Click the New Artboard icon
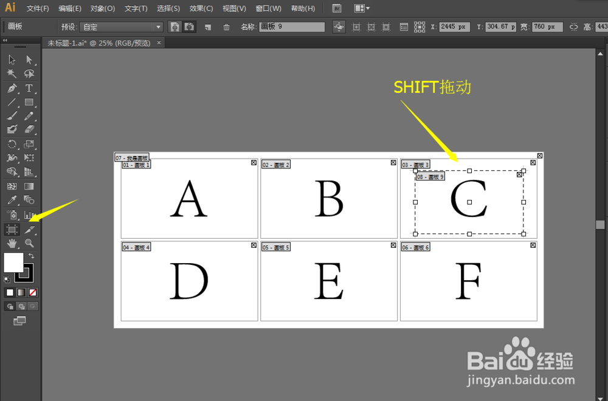Image resolution: width=608 pixels, height=401 pixels. coord(208,27)
